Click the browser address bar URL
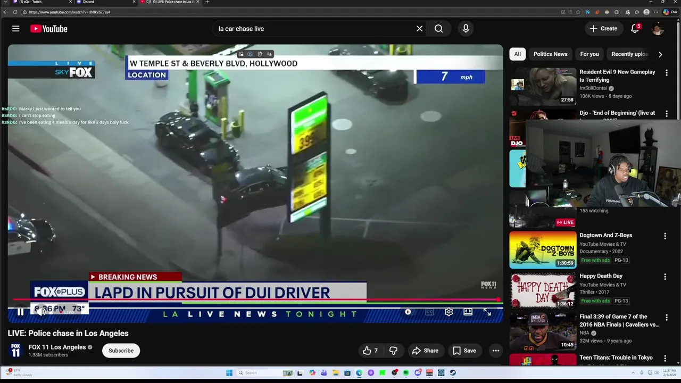 [x=70, y=12]
